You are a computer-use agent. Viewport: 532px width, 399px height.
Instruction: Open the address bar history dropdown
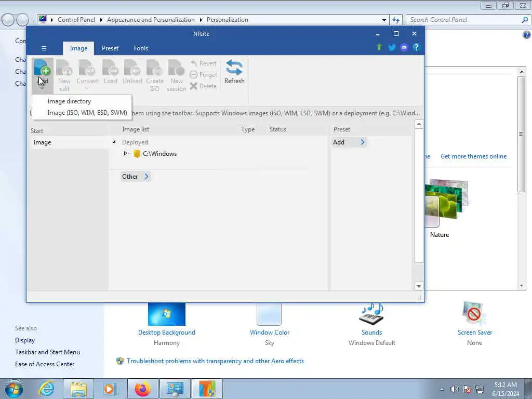pyautogui.click(x=384, y=20)
